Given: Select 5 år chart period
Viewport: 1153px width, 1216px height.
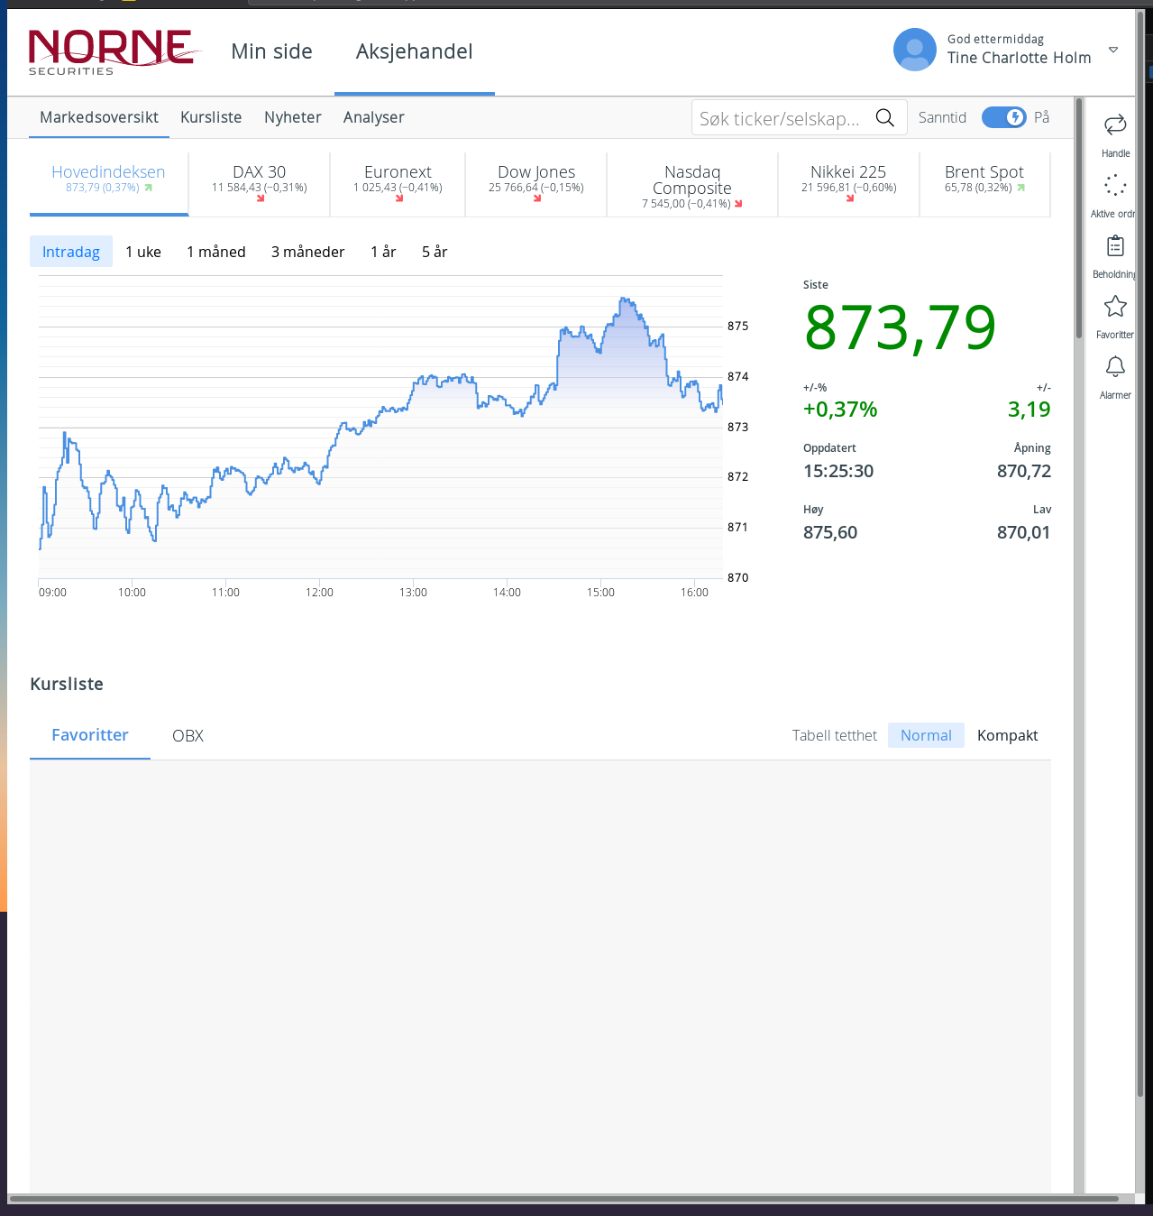Looking at the screenshot, I should 435,252.
